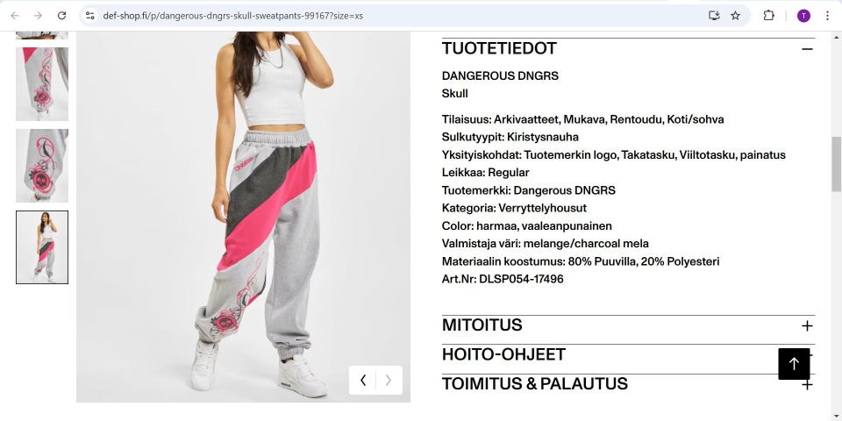Open the browser extensions puzzle icon
The image size is (842, 421).
pos(769,16)
